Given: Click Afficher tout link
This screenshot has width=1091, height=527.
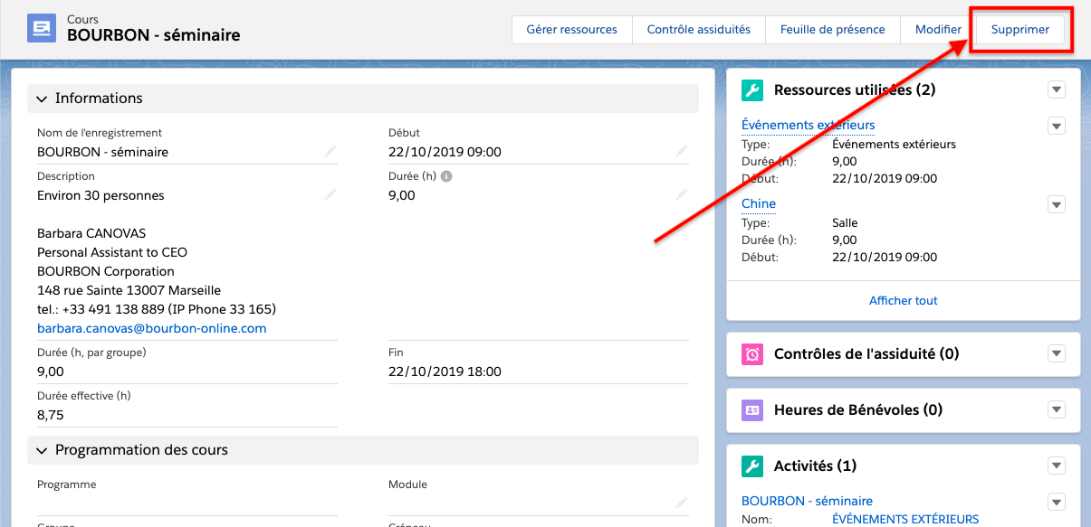Looking at the screenshot, I should 903,300.
